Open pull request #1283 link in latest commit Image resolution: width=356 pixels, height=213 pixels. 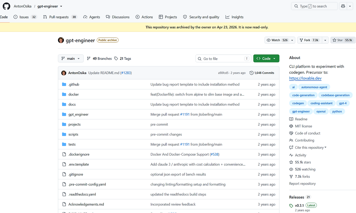[126, 73]
